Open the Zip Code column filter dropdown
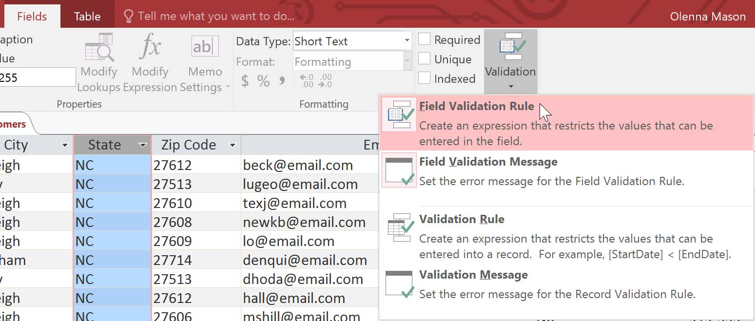 (x=232, y=145)
